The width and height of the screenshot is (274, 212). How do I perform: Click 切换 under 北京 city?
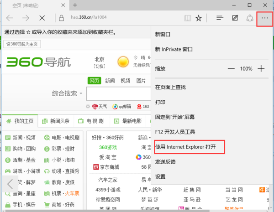[100, 67]
